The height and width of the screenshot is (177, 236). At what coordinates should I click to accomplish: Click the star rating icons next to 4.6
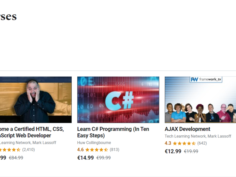[x=97, y=150]
